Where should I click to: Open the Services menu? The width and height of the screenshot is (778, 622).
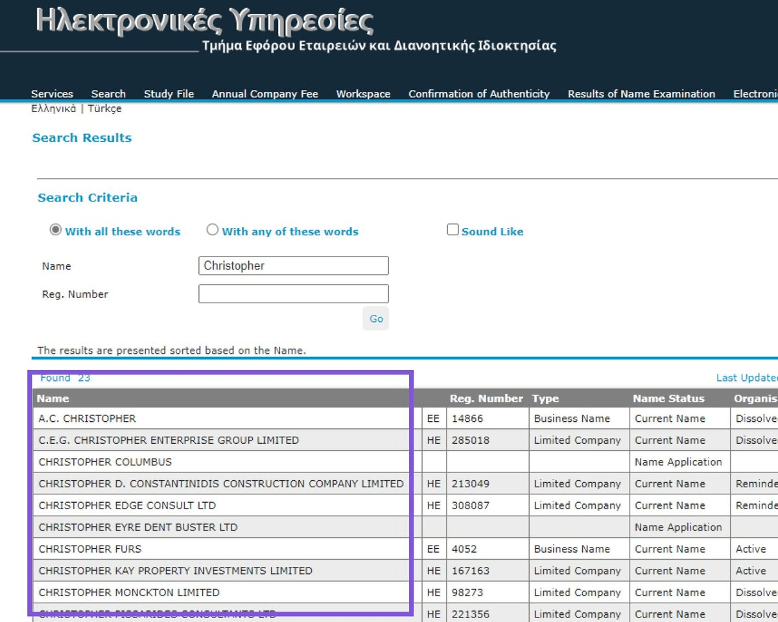(52, 94)
